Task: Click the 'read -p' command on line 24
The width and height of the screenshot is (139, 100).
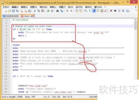Action: tap(23, 92)
